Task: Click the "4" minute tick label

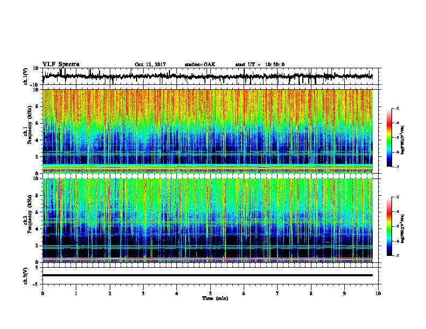Action: point(177,294)
